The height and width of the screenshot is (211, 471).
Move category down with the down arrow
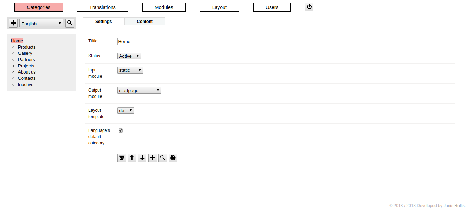click(142, 158)
